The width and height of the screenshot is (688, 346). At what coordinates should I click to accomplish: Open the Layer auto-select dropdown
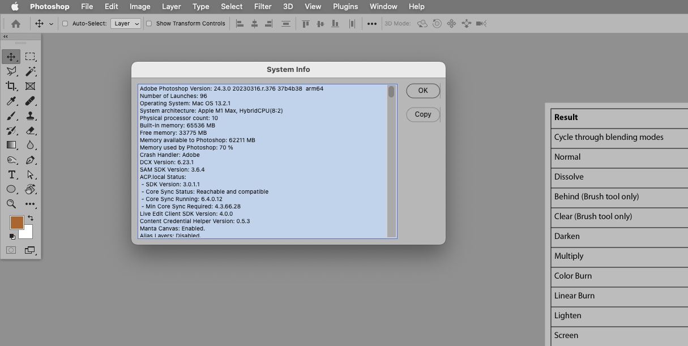click(x=126, y=23)
